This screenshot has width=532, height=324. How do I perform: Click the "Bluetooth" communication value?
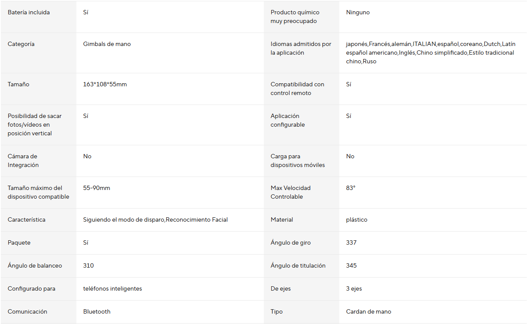[x=97, y=312]
